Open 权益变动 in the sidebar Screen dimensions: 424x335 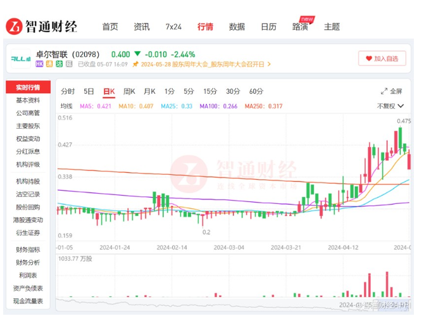[x=28, y=139]
